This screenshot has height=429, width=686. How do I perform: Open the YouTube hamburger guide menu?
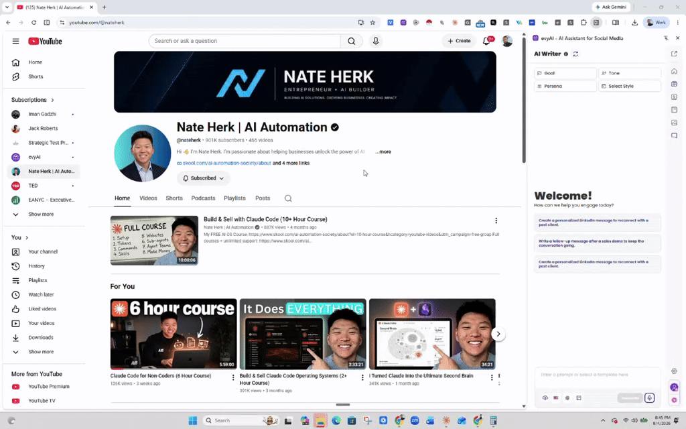[16, 41]
